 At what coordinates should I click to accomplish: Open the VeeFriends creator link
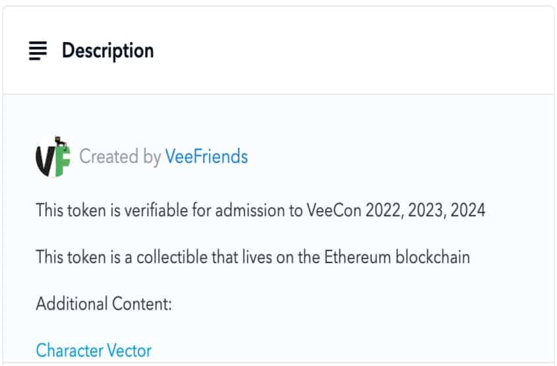click(206, 156)
